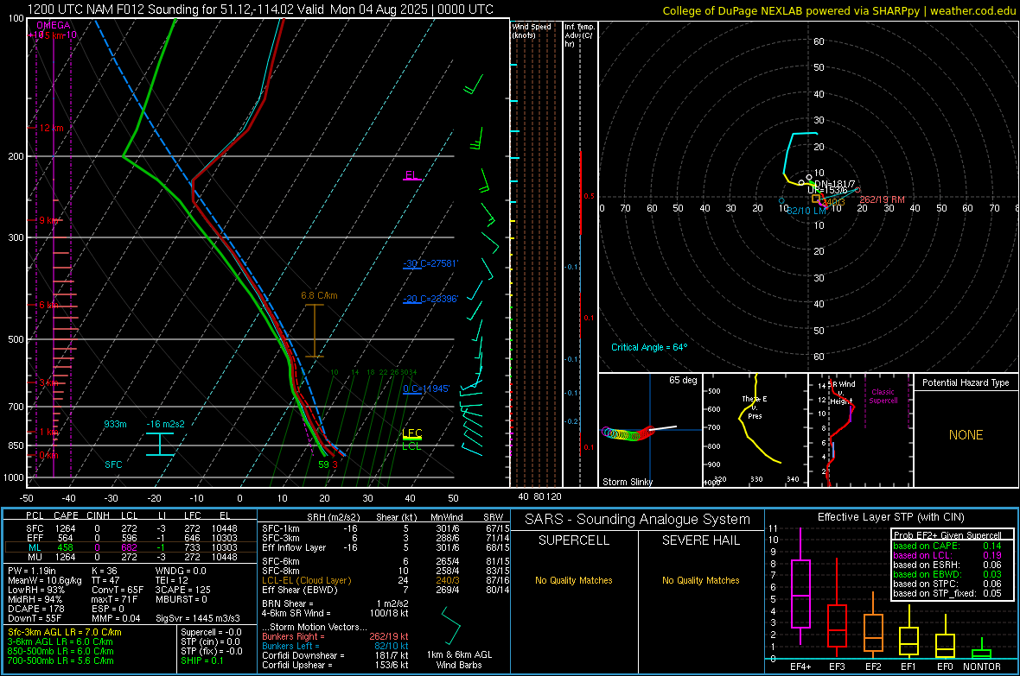Click the 82/10 LM hodograph label
The width and height of the screenshot is (1020, 676).
806,211
